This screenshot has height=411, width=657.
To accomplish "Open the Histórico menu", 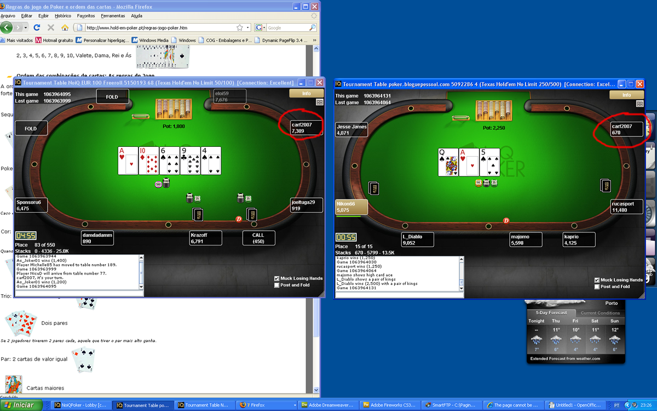I will click(x=63, y=16).
